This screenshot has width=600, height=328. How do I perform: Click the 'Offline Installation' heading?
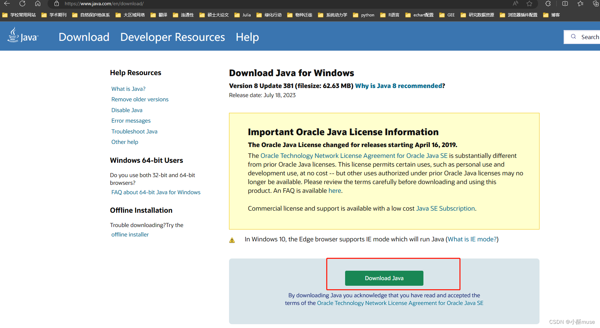[141, 210]
